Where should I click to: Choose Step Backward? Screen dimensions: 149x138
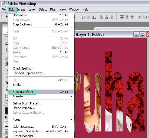tap(41, 24)
